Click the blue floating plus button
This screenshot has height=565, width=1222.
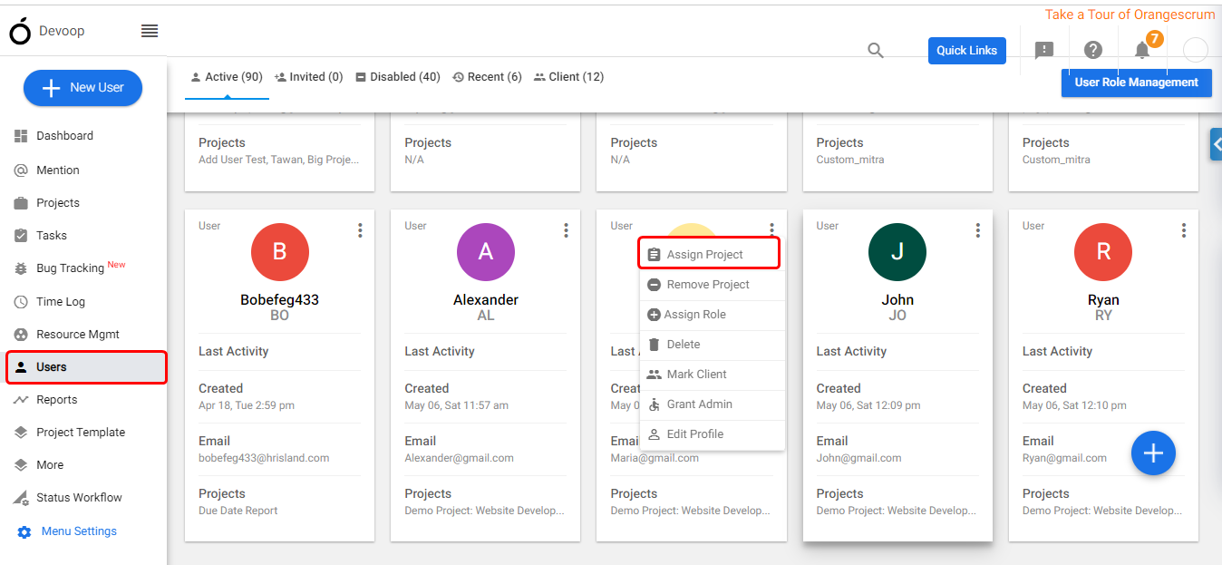[x=1153, y=452]
